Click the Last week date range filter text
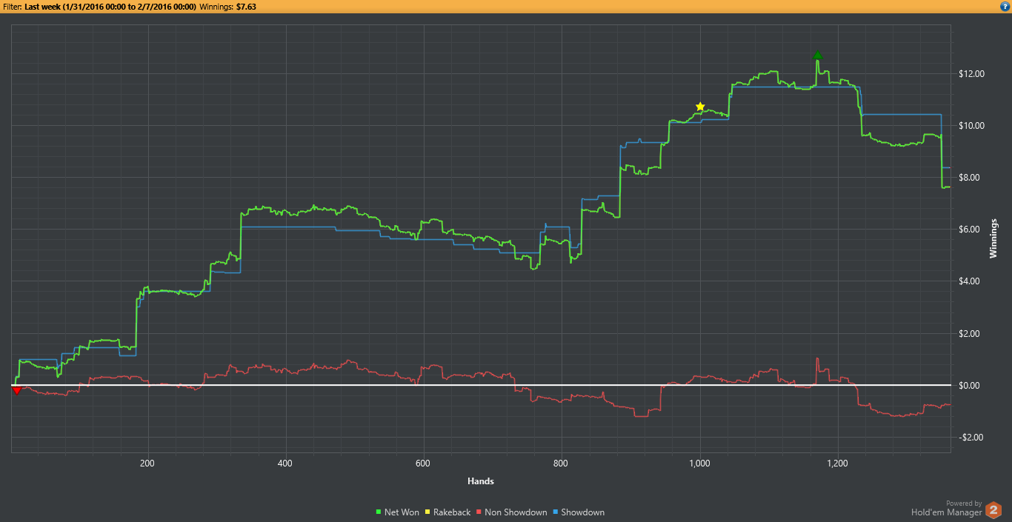The image size is (1012, 522). tap(110, 6)
